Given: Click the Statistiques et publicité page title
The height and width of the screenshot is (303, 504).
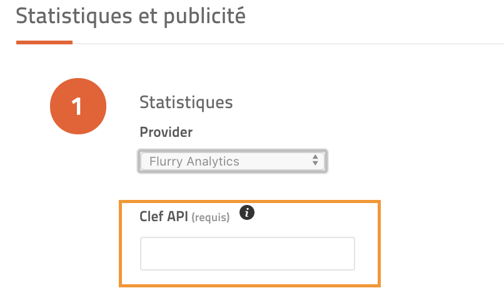Looking at the screenshot, I should pyautogui.click(x=131, y=16).
